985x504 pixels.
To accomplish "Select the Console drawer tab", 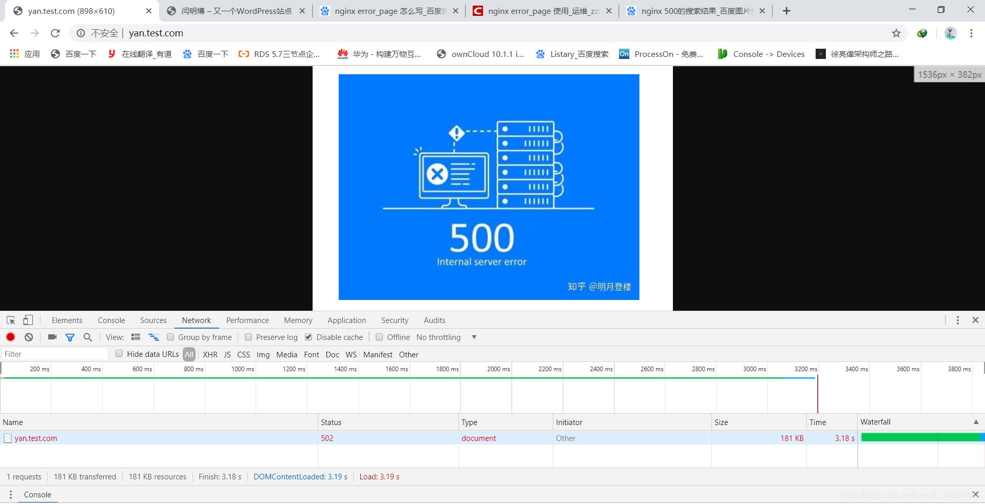I will 37,494.
